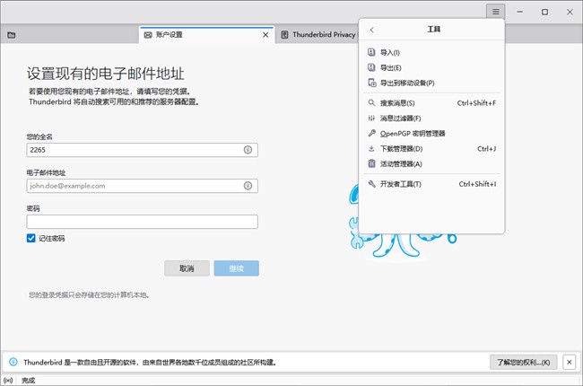Click the password input field
The image size is (583, 386).
[143, 222]
